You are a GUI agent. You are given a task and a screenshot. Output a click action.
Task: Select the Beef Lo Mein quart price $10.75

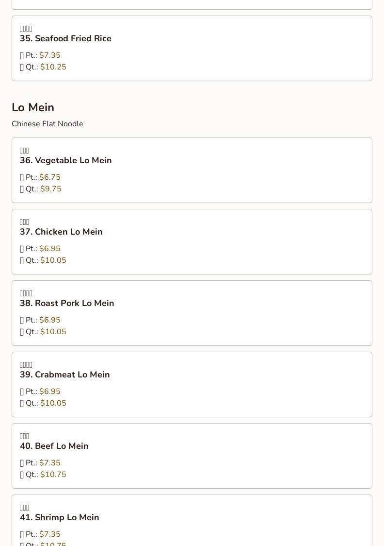coord(53,475)
